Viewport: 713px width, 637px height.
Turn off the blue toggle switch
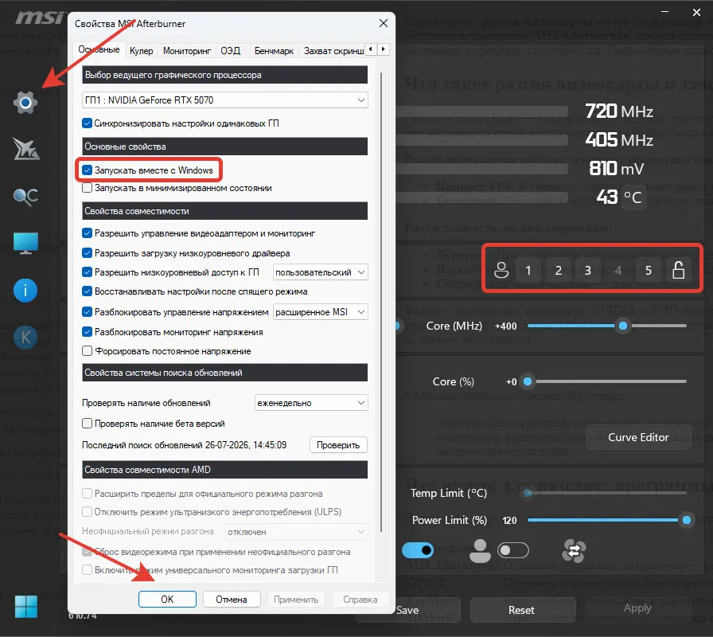(x=418, y=550)
